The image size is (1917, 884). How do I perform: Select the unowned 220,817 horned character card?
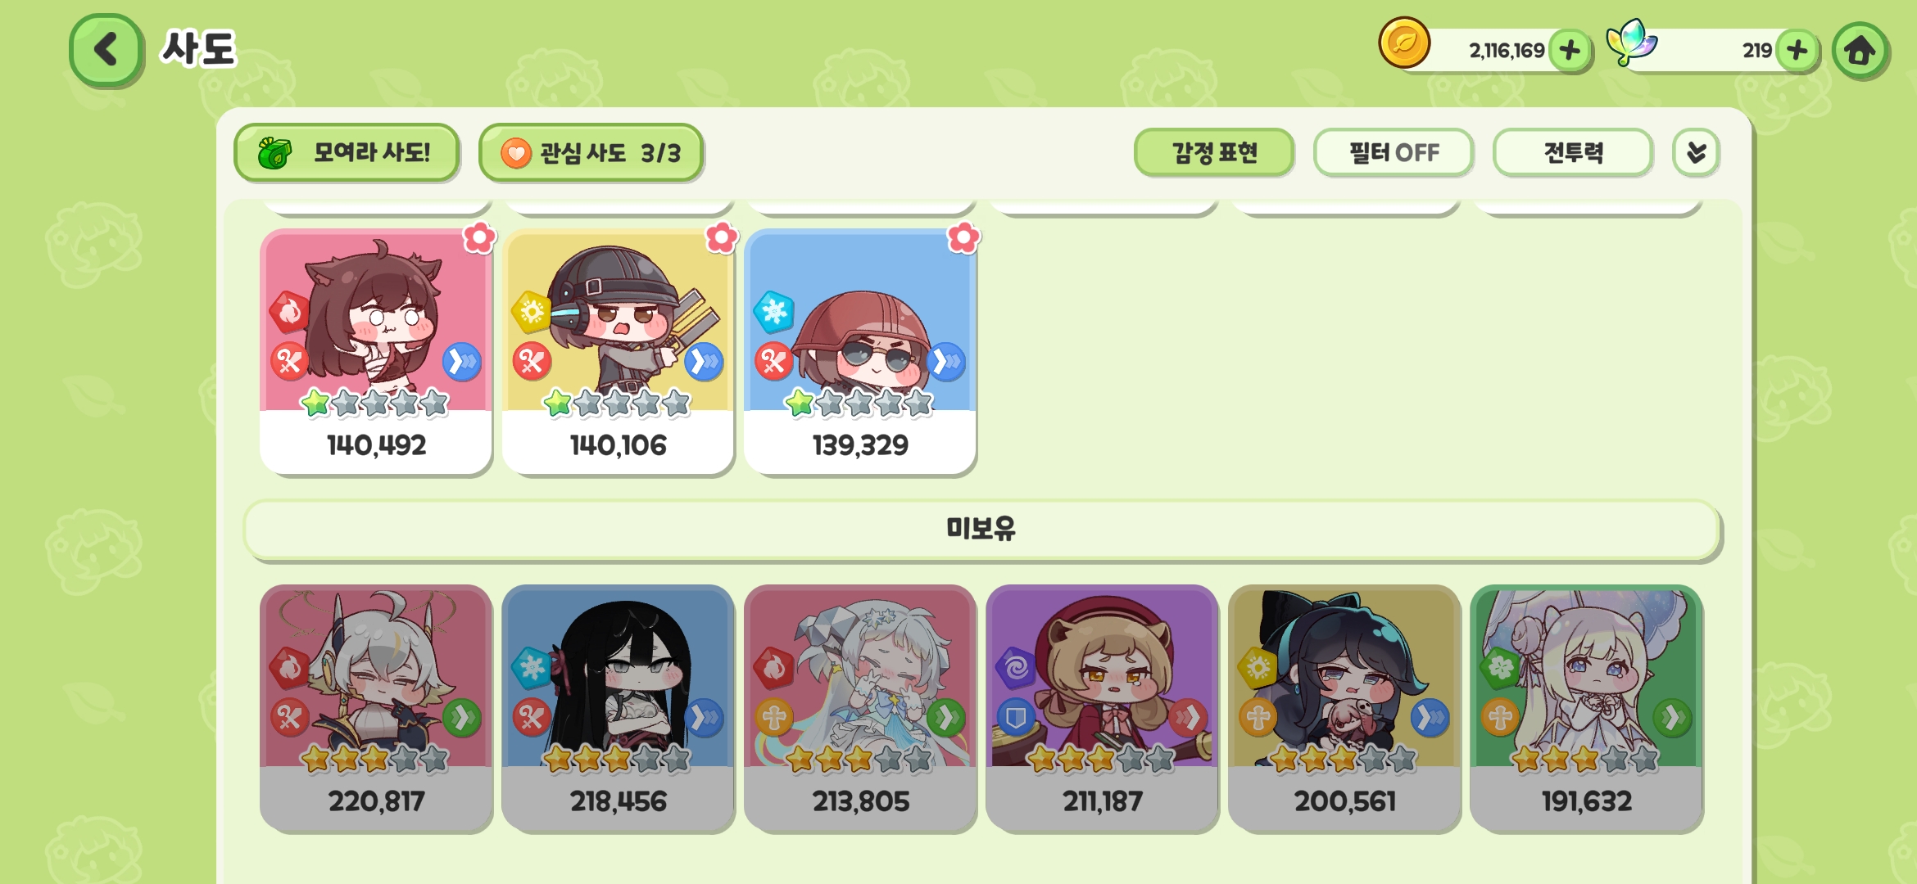click(x=376, y=708)
